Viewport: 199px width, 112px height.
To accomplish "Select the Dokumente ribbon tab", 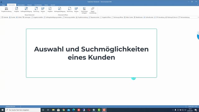I will (12, 5).
